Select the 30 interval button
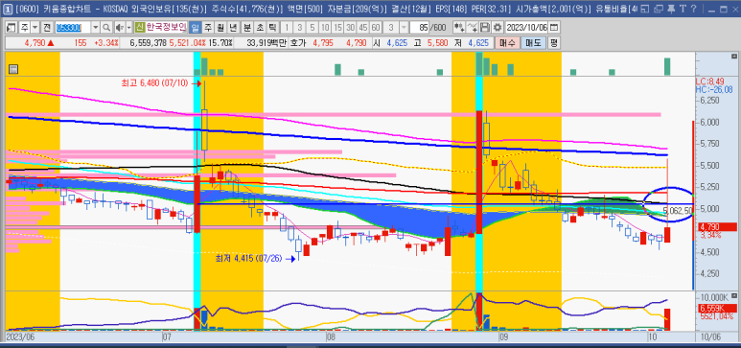This screenshot has width=741, height=348. coord(351,28)
